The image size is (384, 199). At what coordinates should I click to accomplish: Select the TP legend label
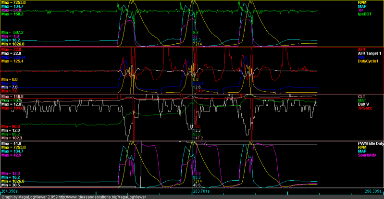coord(360,10)
